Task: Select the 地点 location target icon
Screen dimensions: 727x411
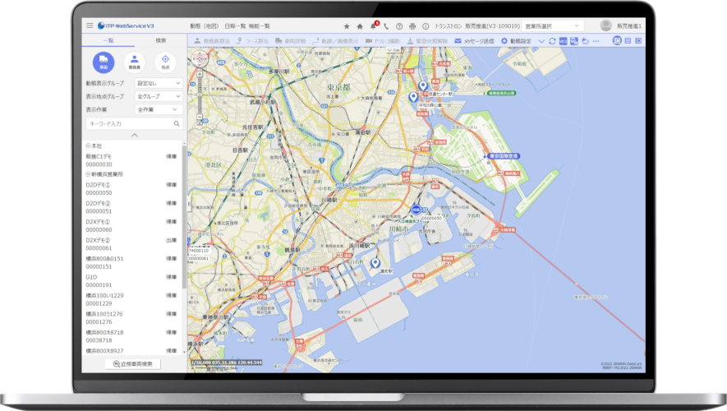Action: click(165, 61)
